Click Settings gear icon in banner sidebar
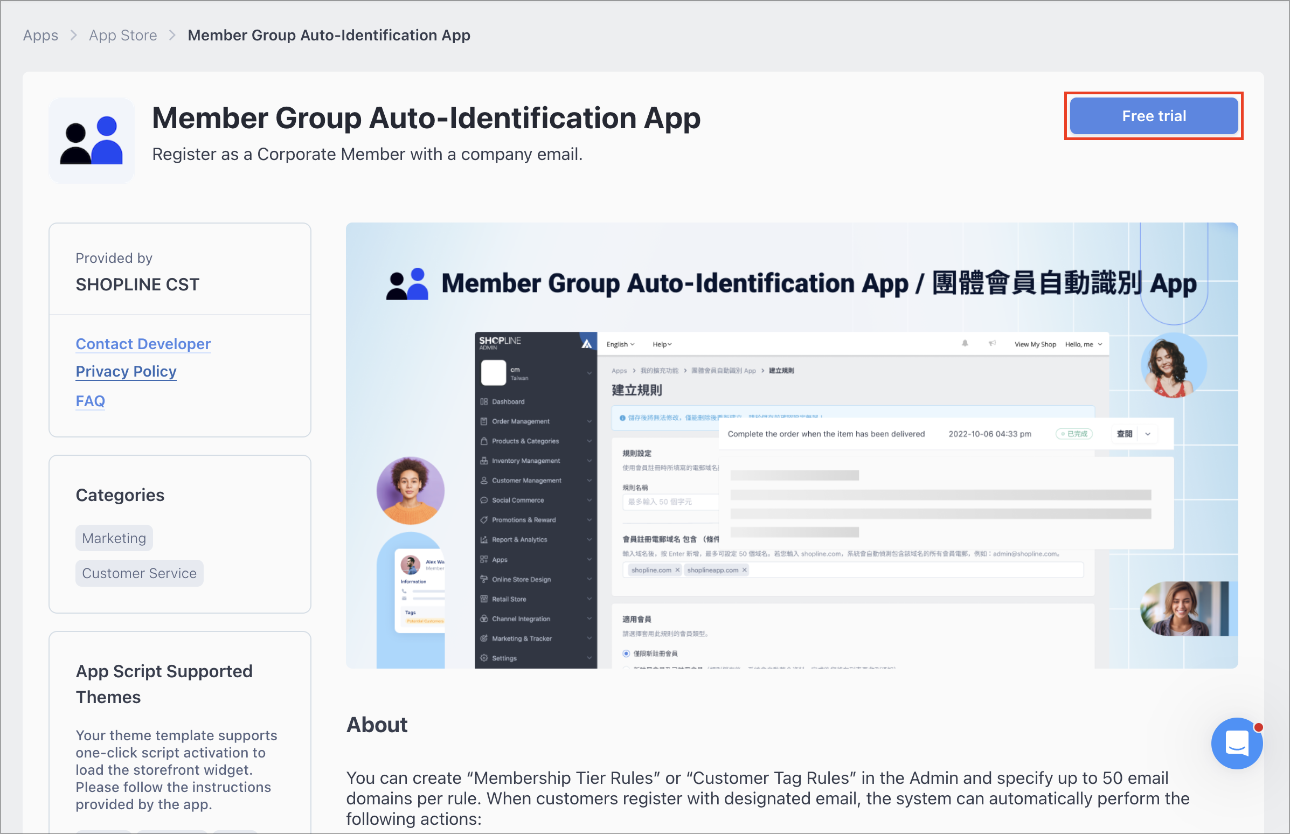The width and height of the screenshot is (1290, 834). coord(483,658)
